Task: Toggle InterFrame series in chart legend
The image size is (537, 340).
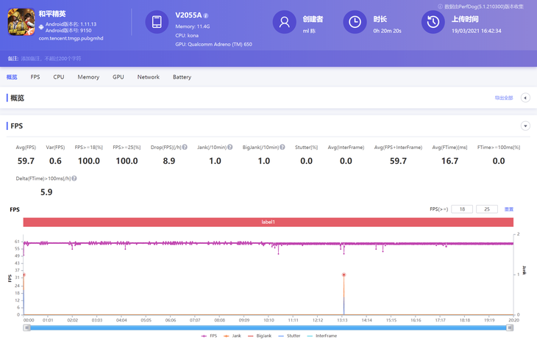Action: point(321,336)
